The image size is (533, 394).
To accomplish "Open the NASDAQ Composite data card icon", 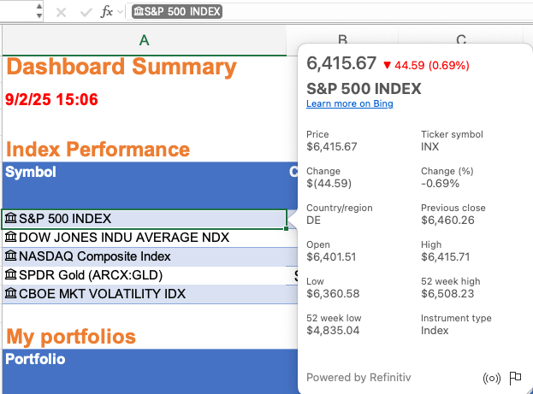I will point(11,256).
